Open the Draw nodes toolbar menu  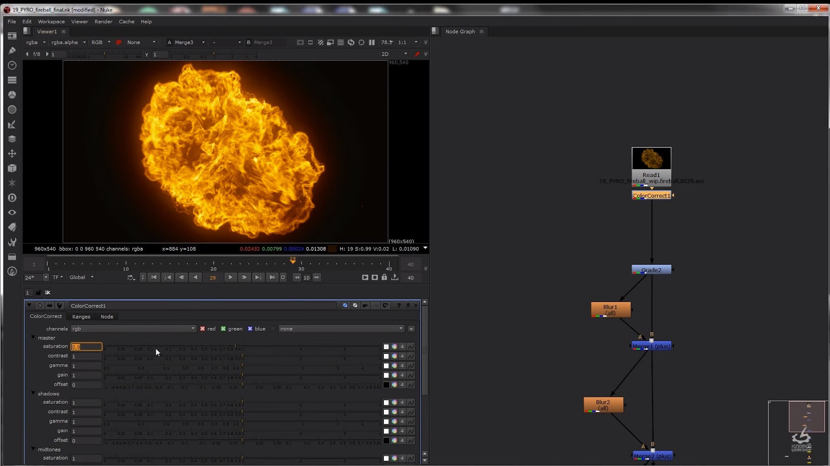click(12, 51)
